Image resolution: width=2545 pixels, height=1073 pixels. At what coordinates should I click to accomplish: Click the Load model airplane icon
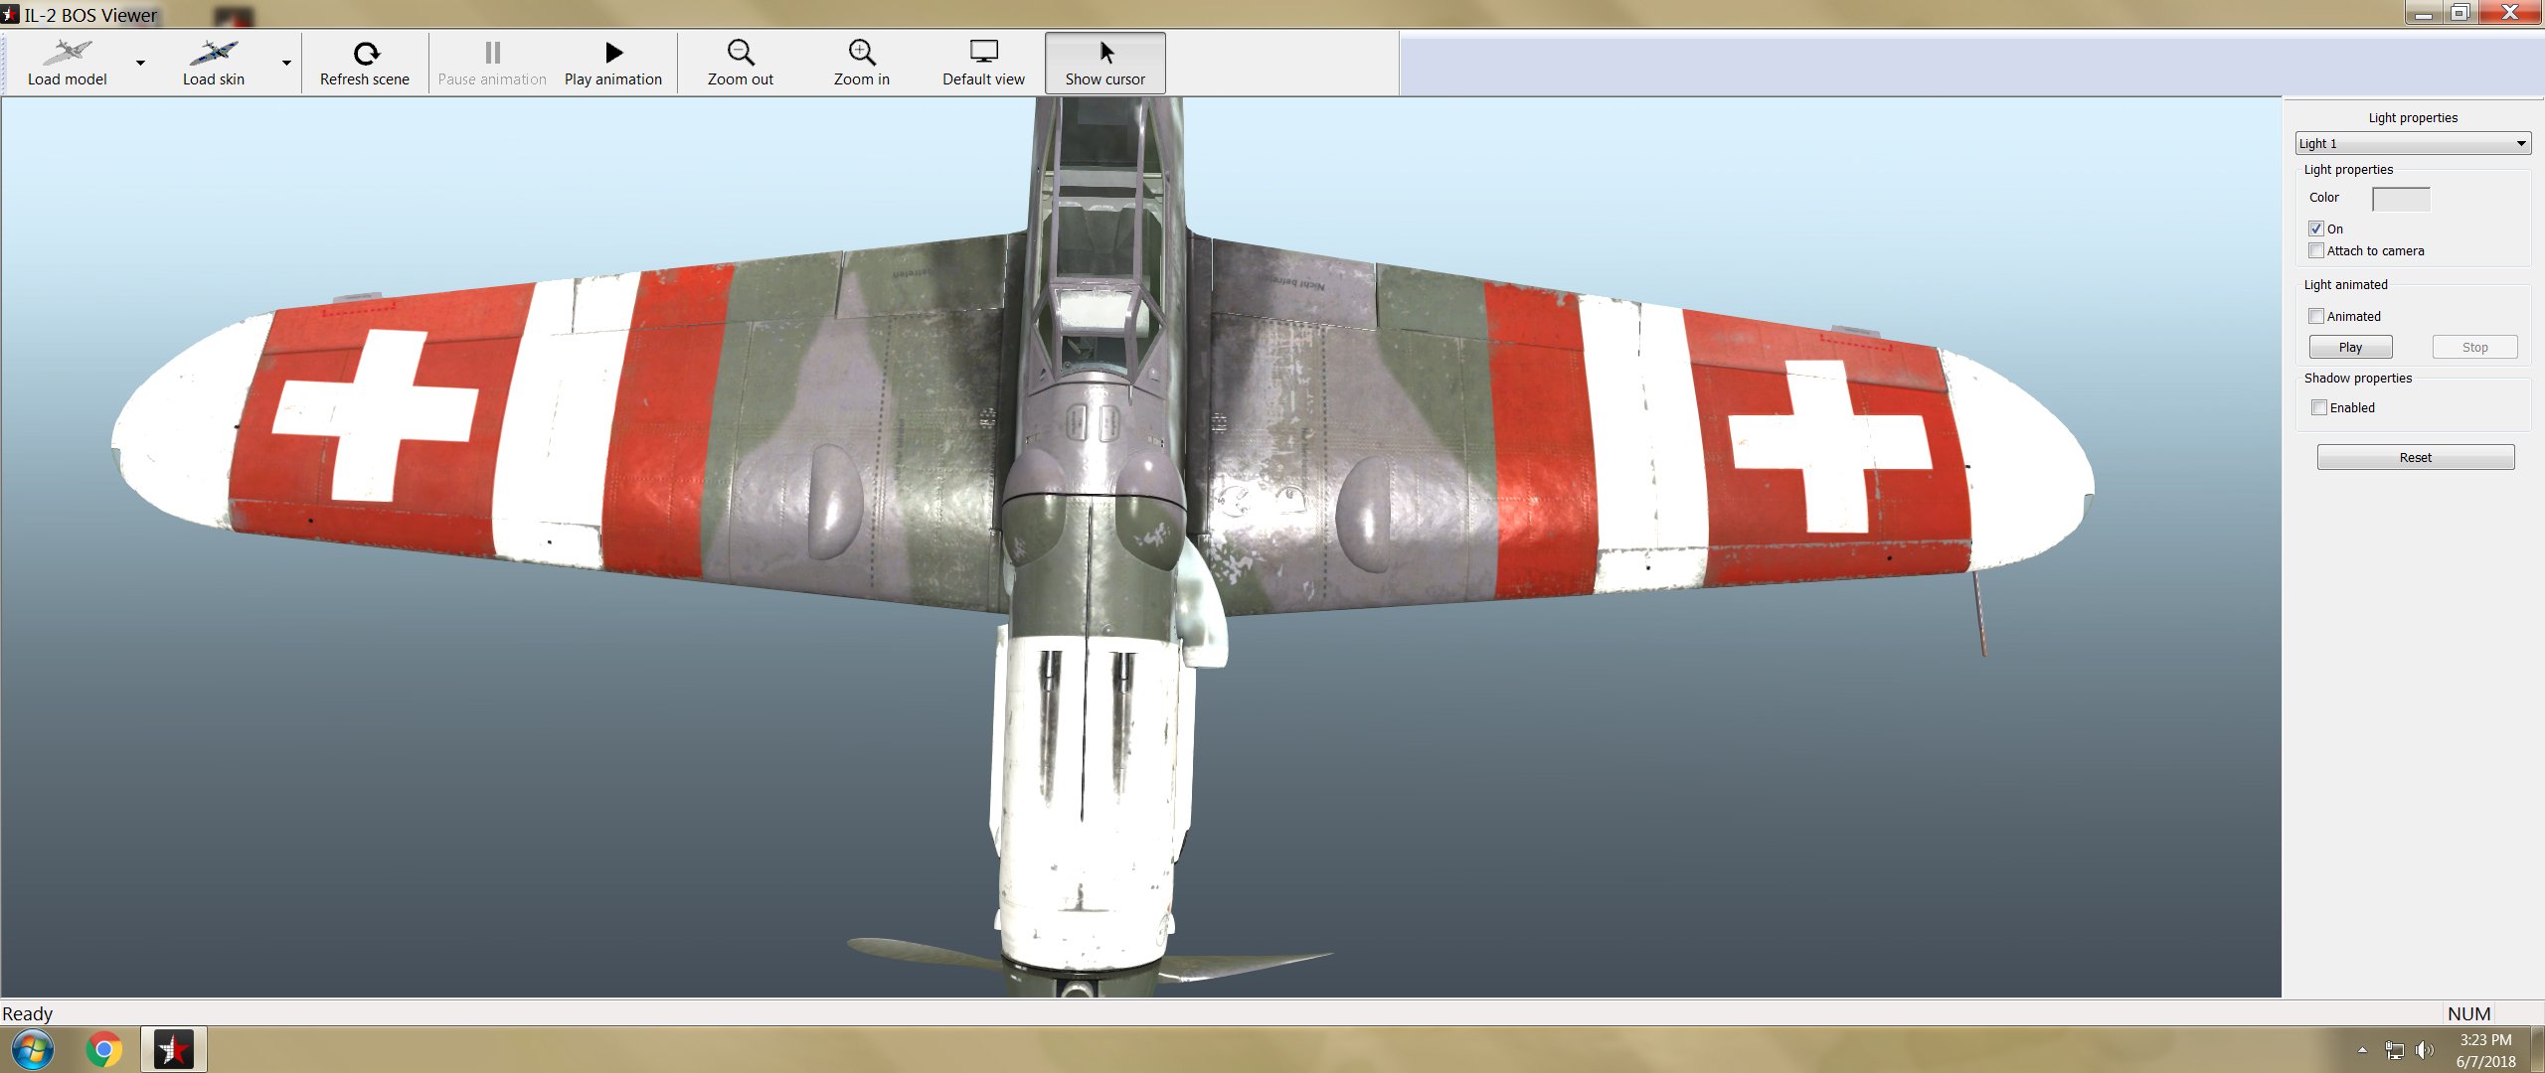tap(67, 52)
